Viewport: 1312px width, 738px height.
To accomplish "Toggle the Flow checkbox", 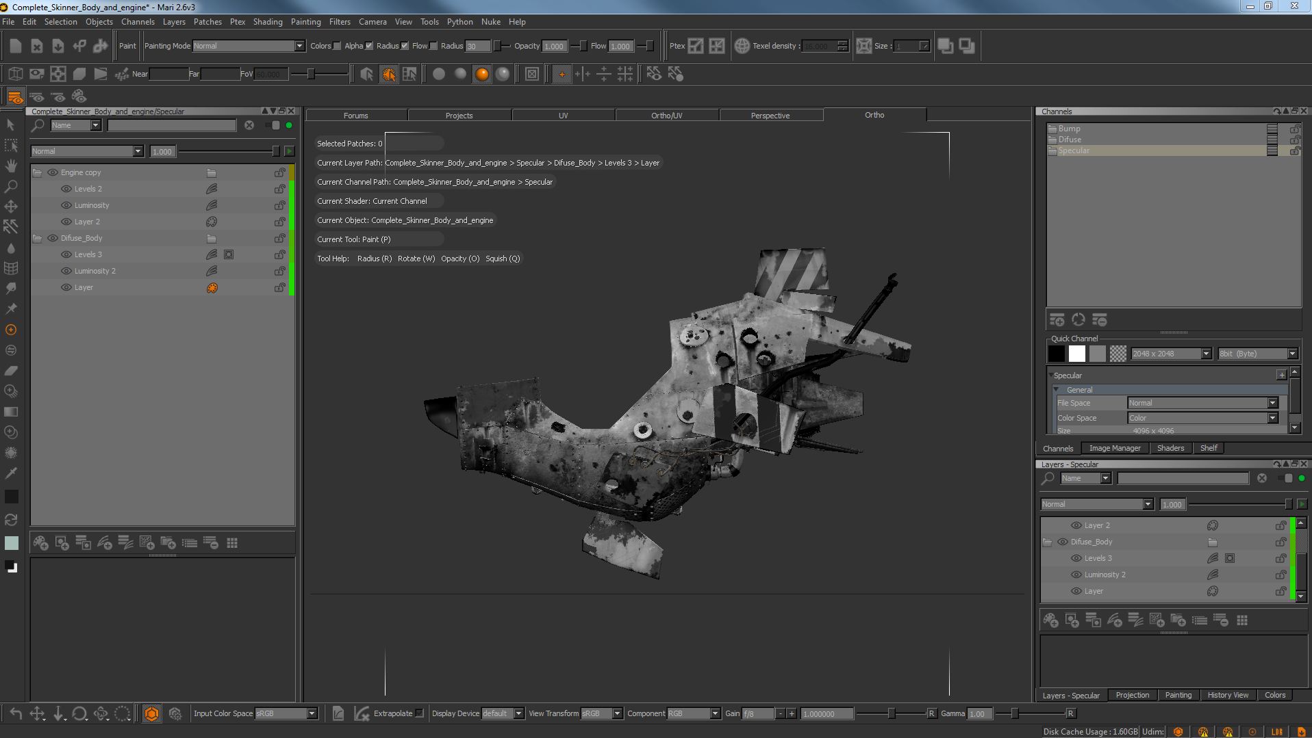I will tap(433, 46).
